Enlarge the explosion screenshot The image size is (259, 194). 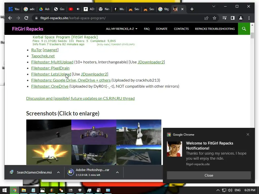(49, 155)
